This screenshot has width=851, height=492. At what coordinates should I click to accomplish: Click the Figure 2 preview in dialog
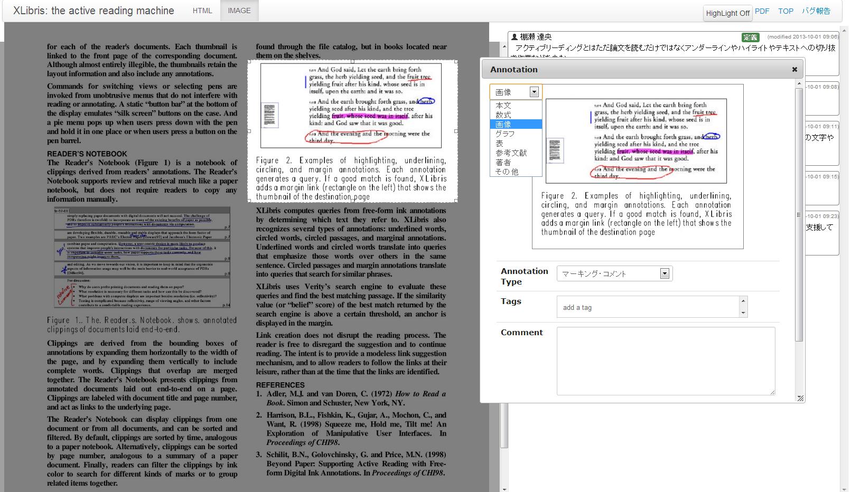637,166
